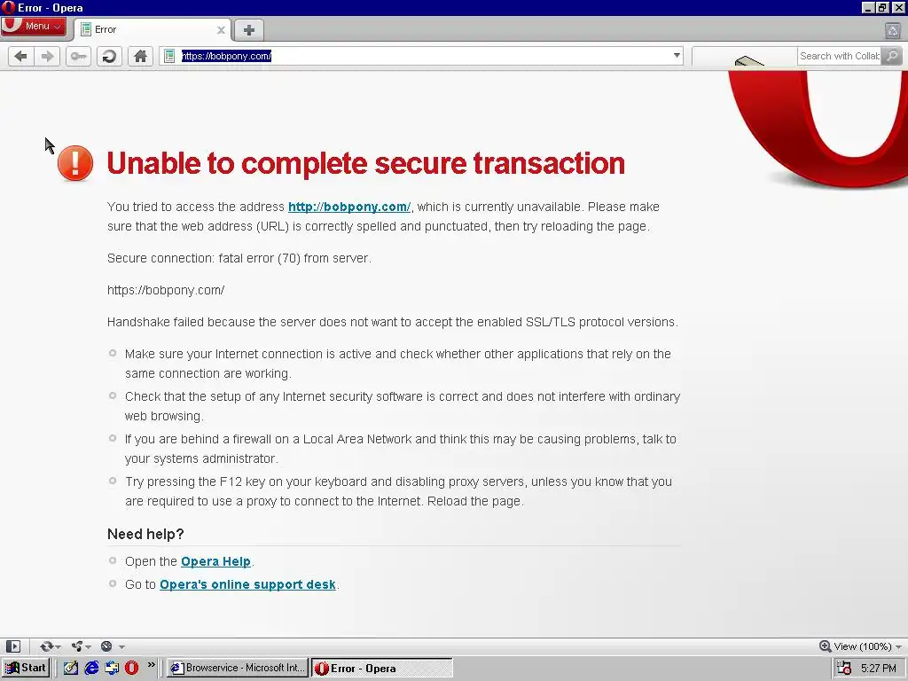The image size is (908, 681).
Task: Toggle the side panel button
Action: (x=13, y=646)
